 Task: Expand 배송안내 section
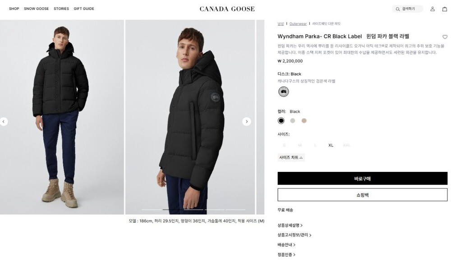[286, 245]
